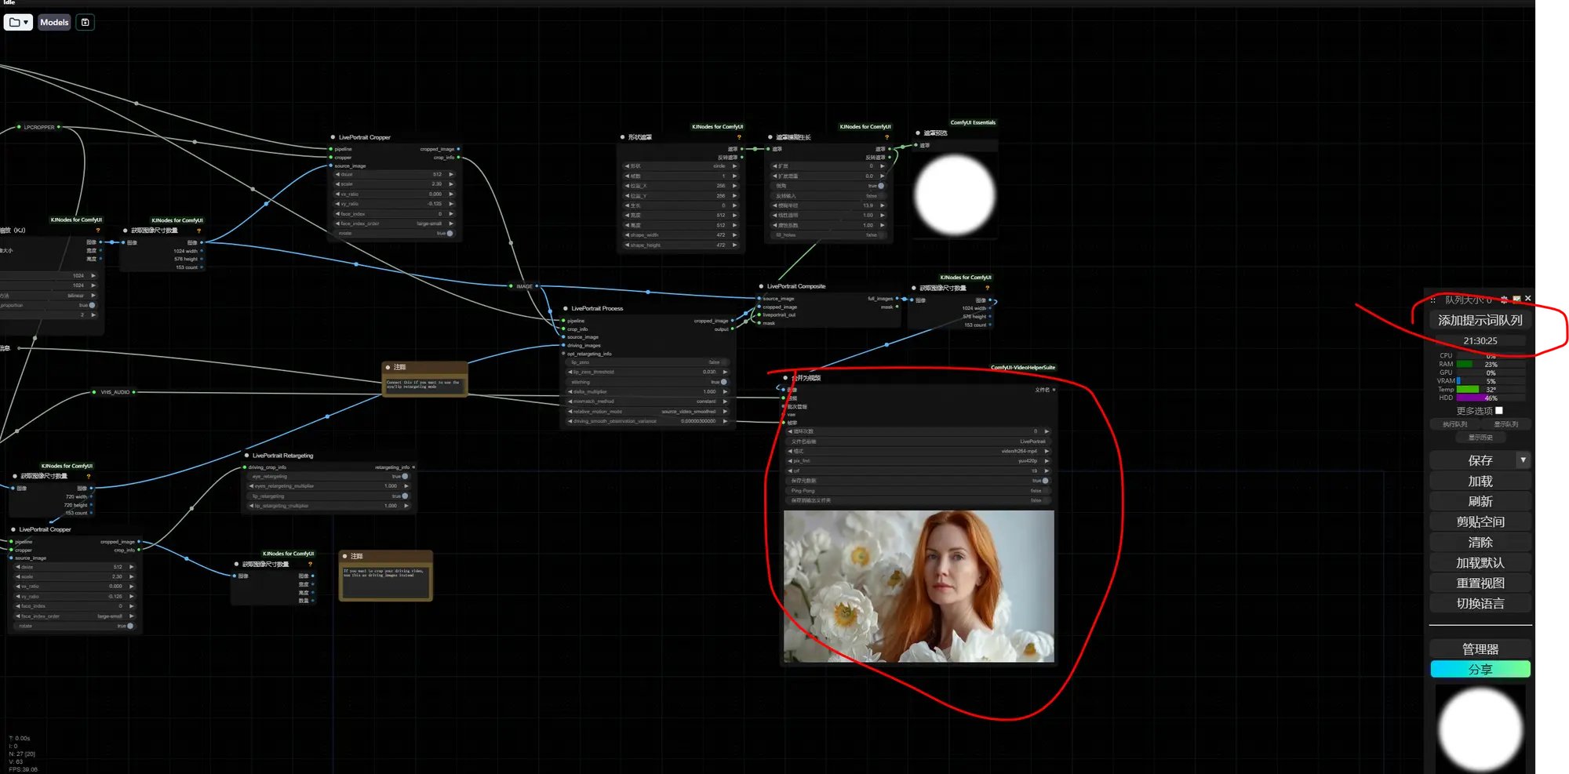Decrease scale in top LivePortrait Cropper
This screenshot has width=1569, height=774.
(338, 184)
